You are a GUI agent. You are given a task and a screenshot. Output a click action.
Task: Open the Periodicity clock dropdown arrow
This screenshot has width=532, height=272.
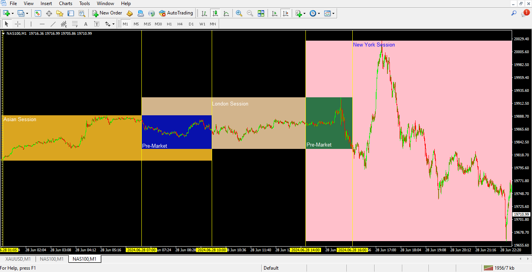(319, 13)
